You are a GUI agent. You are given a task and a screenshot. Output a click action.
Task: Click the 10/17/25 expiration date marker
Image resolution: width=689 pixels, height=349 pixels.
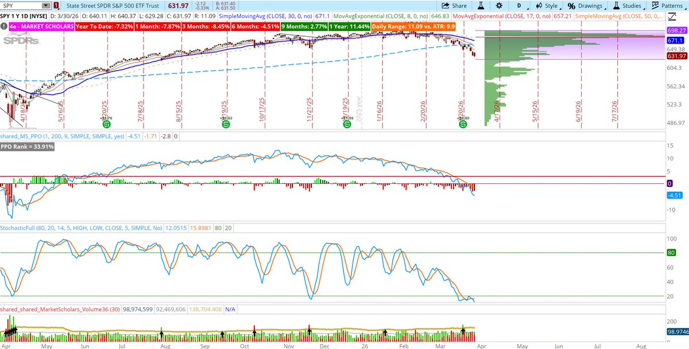click(x=262, y=110)
